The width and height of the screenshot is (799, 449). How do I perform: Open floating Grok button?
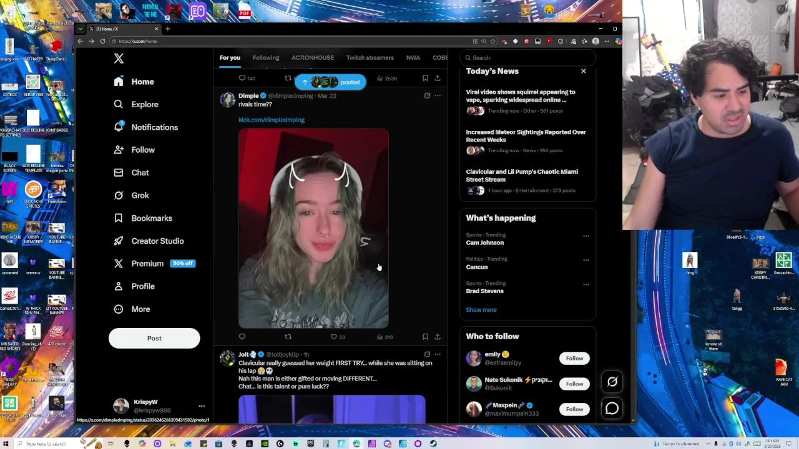612,382
